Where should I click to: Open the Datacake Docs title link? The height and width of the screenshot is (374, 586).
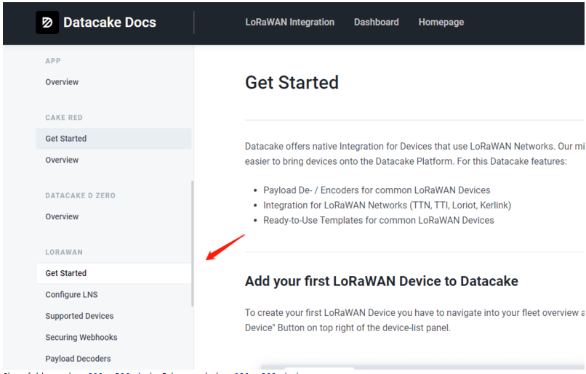[110, 23]
